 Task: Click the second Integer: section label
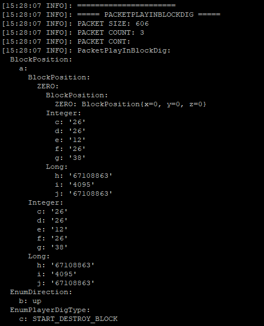point(45,202)
